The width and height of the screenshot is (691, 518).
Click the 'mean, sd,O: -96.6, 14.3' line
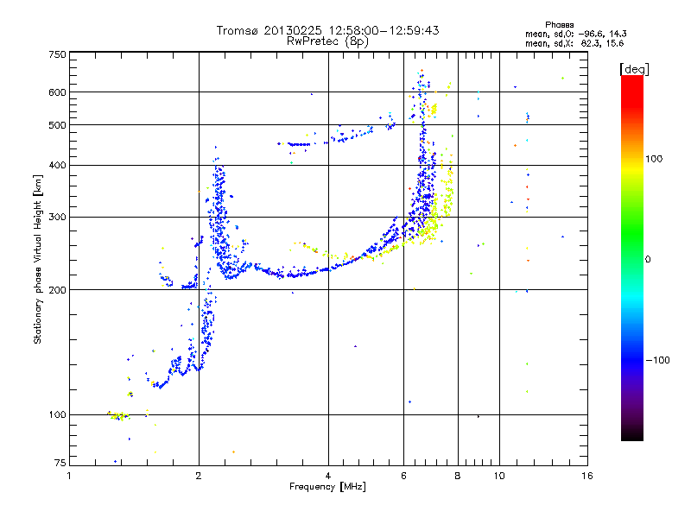pos(575,34)
